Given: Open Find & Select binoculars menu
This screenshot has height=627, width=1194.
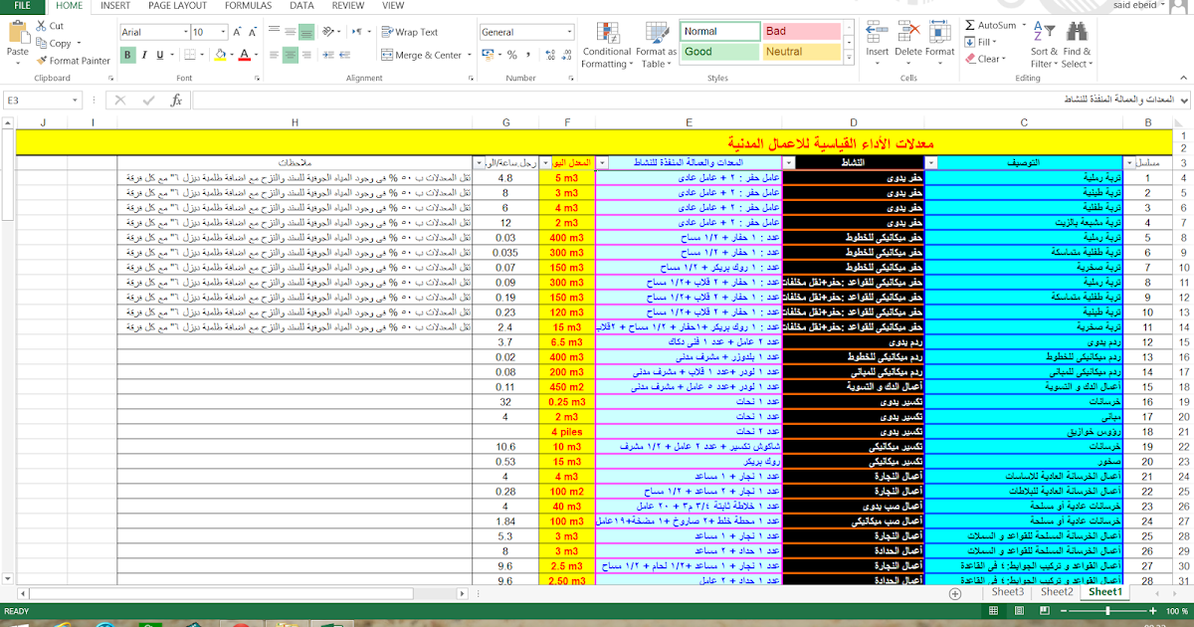Looking at the screenshot, I should pos(1077,45).
